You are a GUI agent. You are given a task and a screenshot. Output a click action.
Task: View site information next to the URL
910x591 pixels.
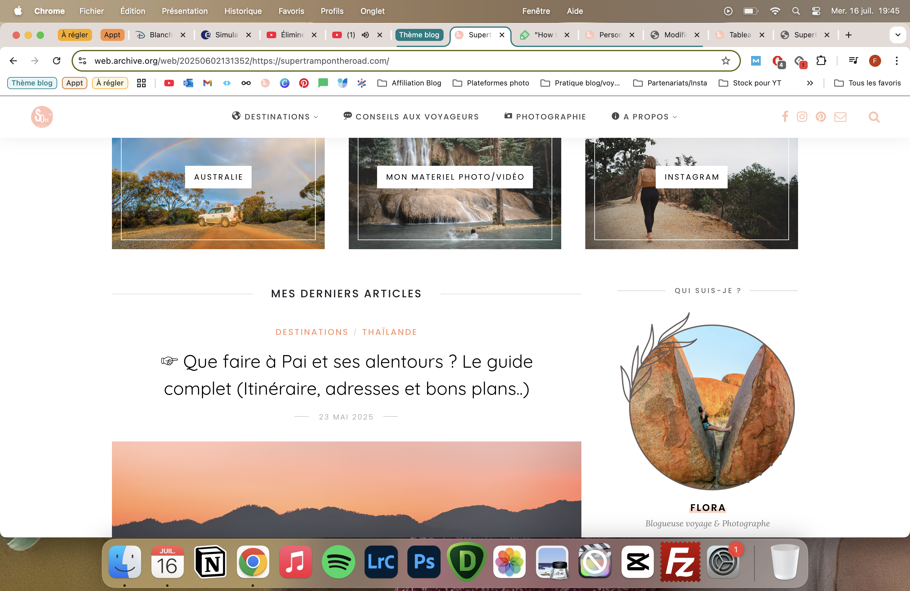pyautogui.click(x=82, y=61)
